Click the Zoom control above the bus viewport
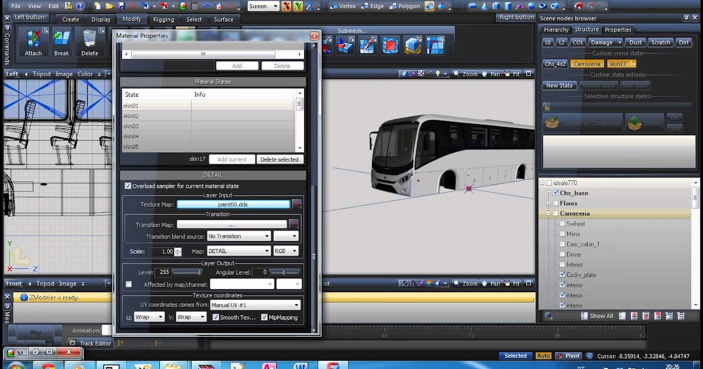 pyautogui.click(x=468, y=73)
